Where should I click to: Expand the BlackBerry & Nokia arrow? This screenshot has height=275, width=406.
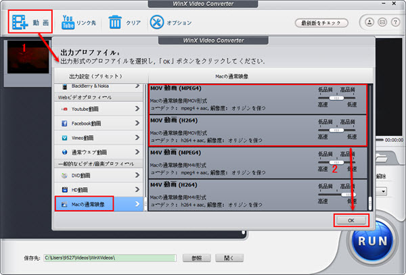pyautogui.click(x=137, y=86)
